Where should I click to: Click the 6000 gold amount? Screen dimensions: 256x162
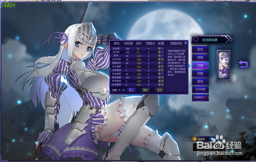pos(201,139)
